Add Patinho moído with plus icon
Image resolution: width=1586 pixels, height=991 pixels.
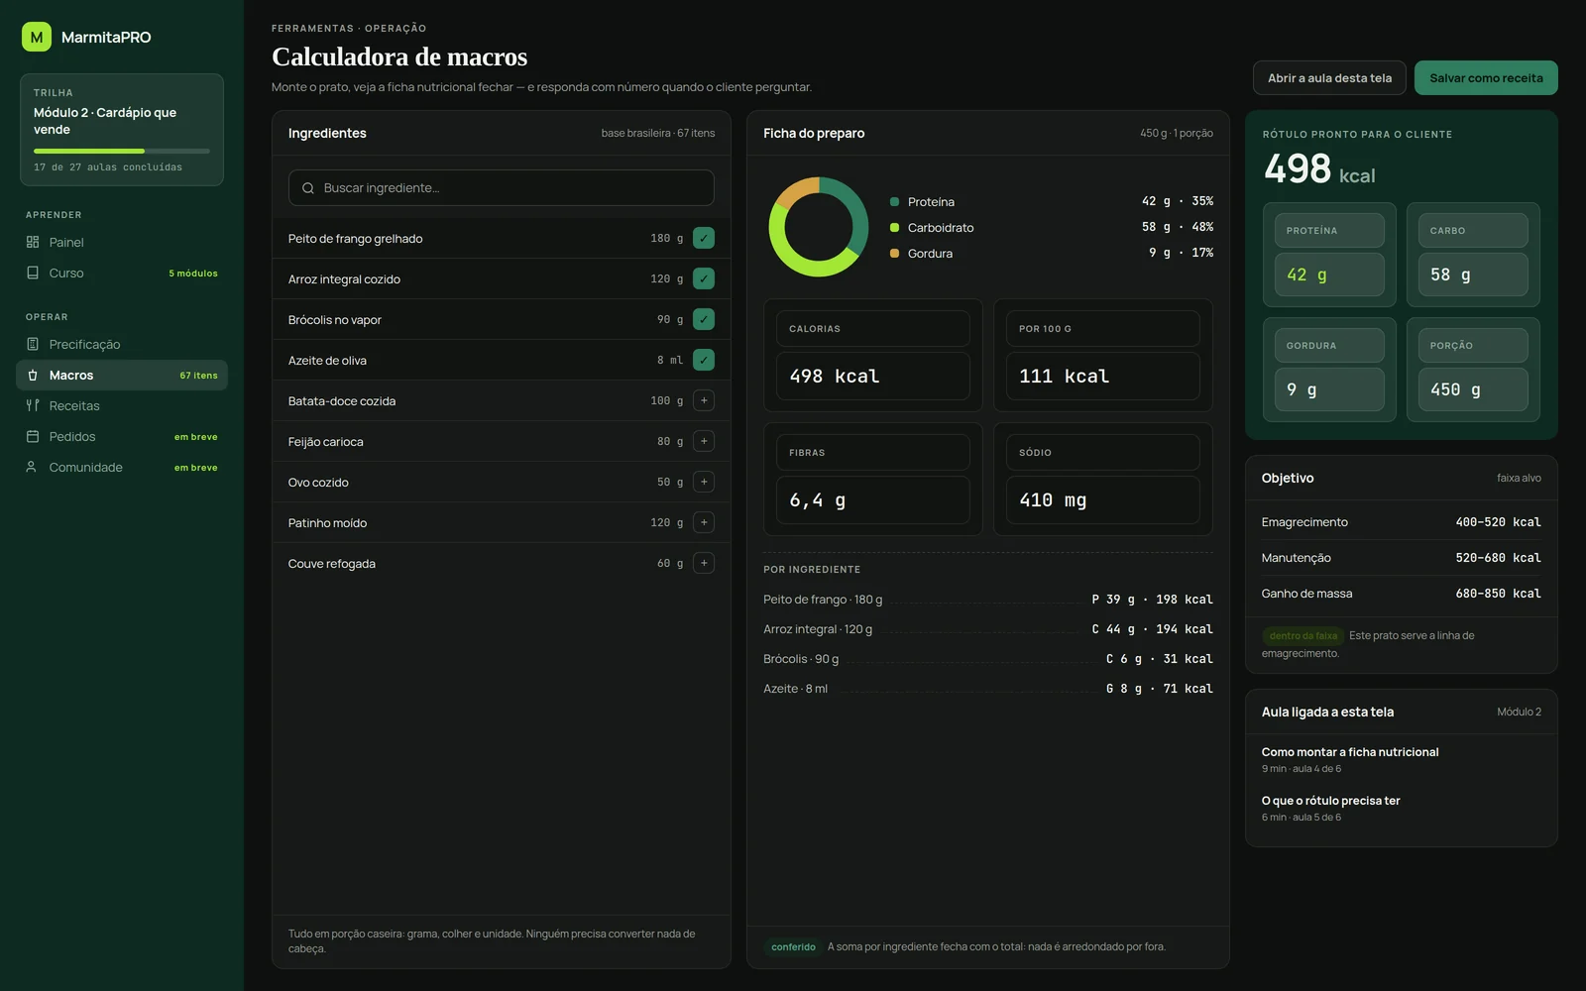(704, 522)
